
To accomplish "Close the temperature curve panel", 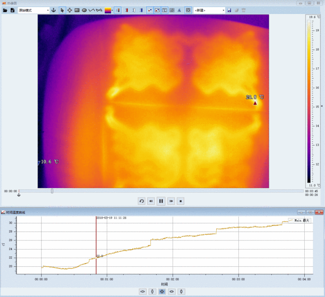I will (x=319, y=212).
